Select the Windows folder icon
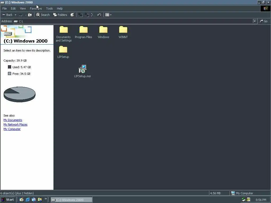271x203 pixels. 103,30
